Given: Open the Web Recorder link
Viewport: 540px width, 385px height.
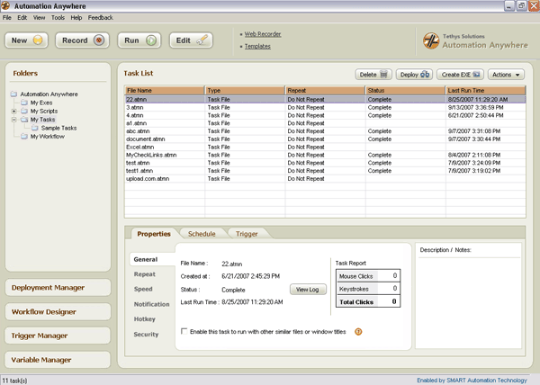Looking at the screenshot, I should 265,34.
